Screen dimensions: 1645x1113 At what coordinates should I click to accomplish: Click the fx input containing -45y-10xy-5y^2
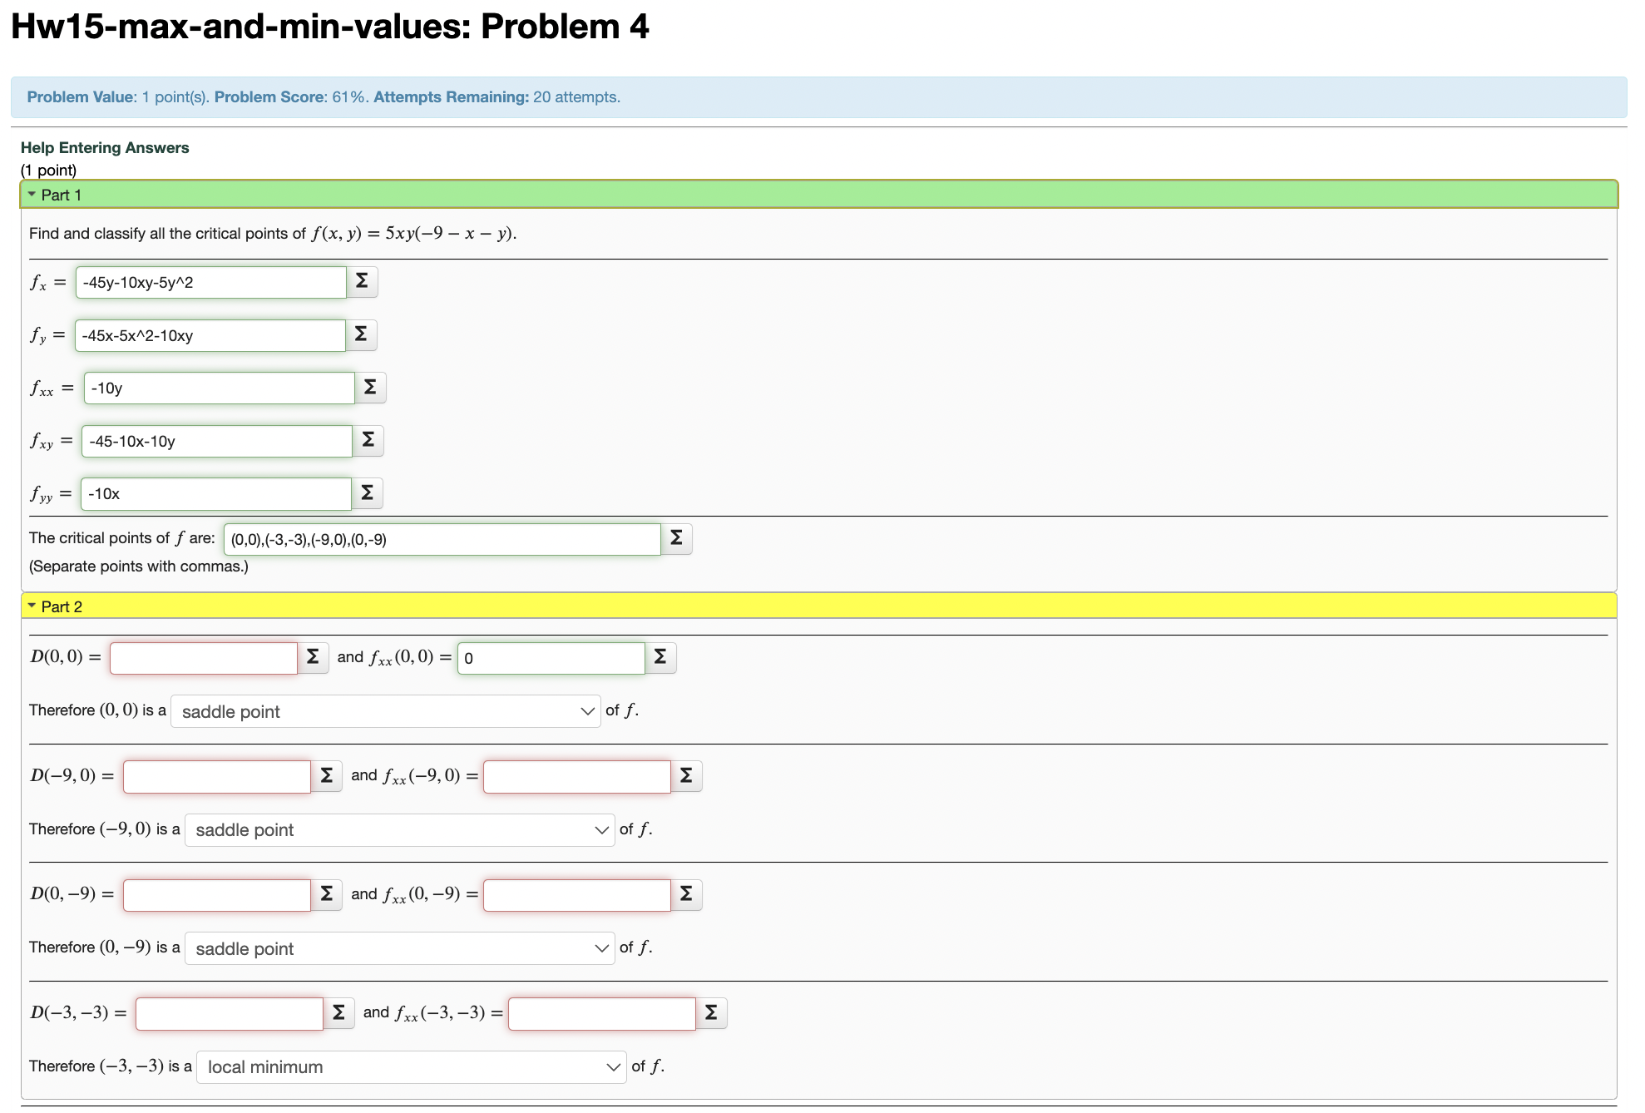pyautogui.click(x=210, y=281)
